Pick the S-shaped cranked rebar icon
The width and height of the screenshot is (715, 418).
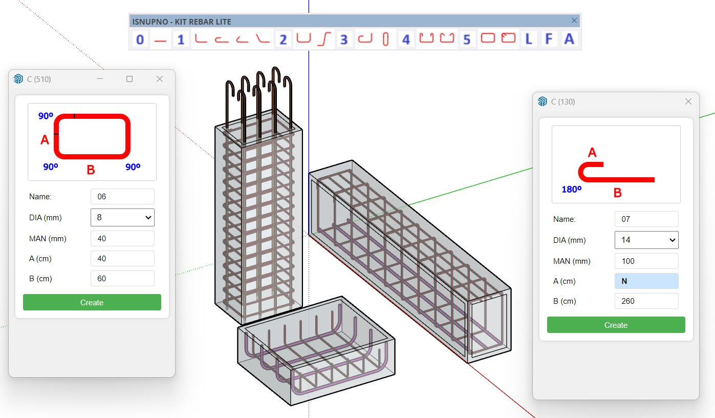(324, 39)
